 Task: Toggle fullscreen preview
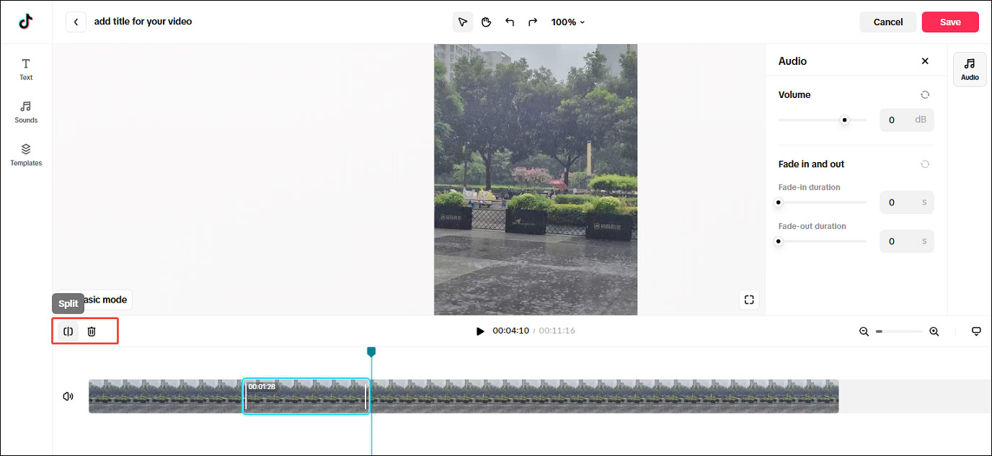[x=749, y=300]
